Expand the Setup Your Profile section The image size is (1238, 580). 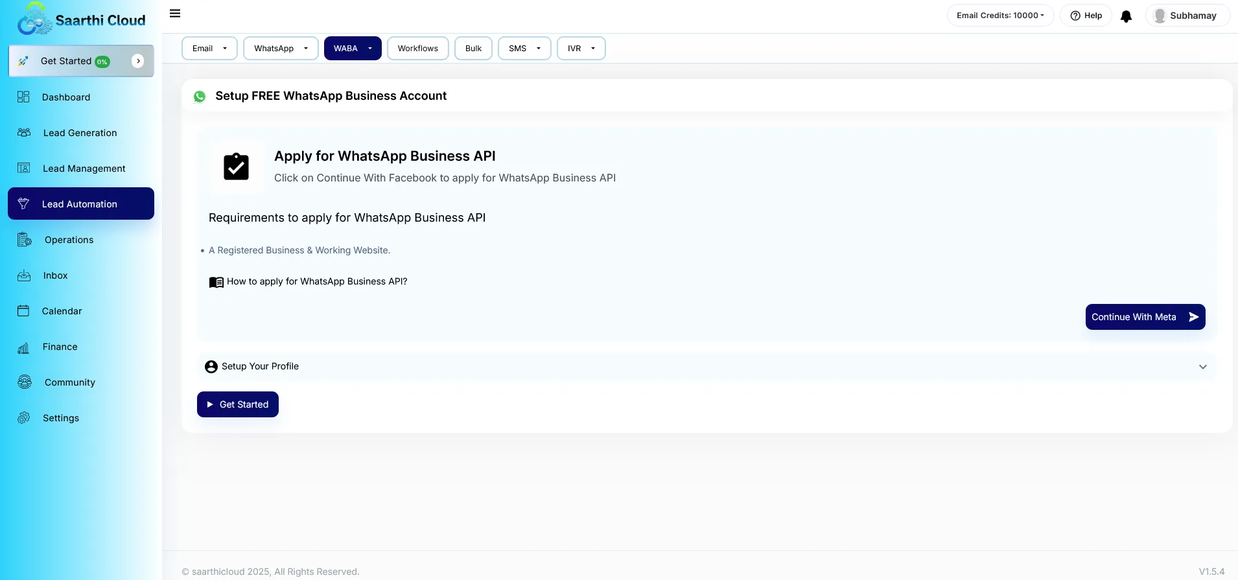(x=706, y=367)
